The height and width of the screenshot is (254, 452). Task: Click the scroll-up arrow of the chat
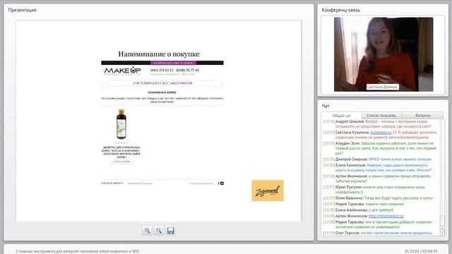click(x=442, y=229)
